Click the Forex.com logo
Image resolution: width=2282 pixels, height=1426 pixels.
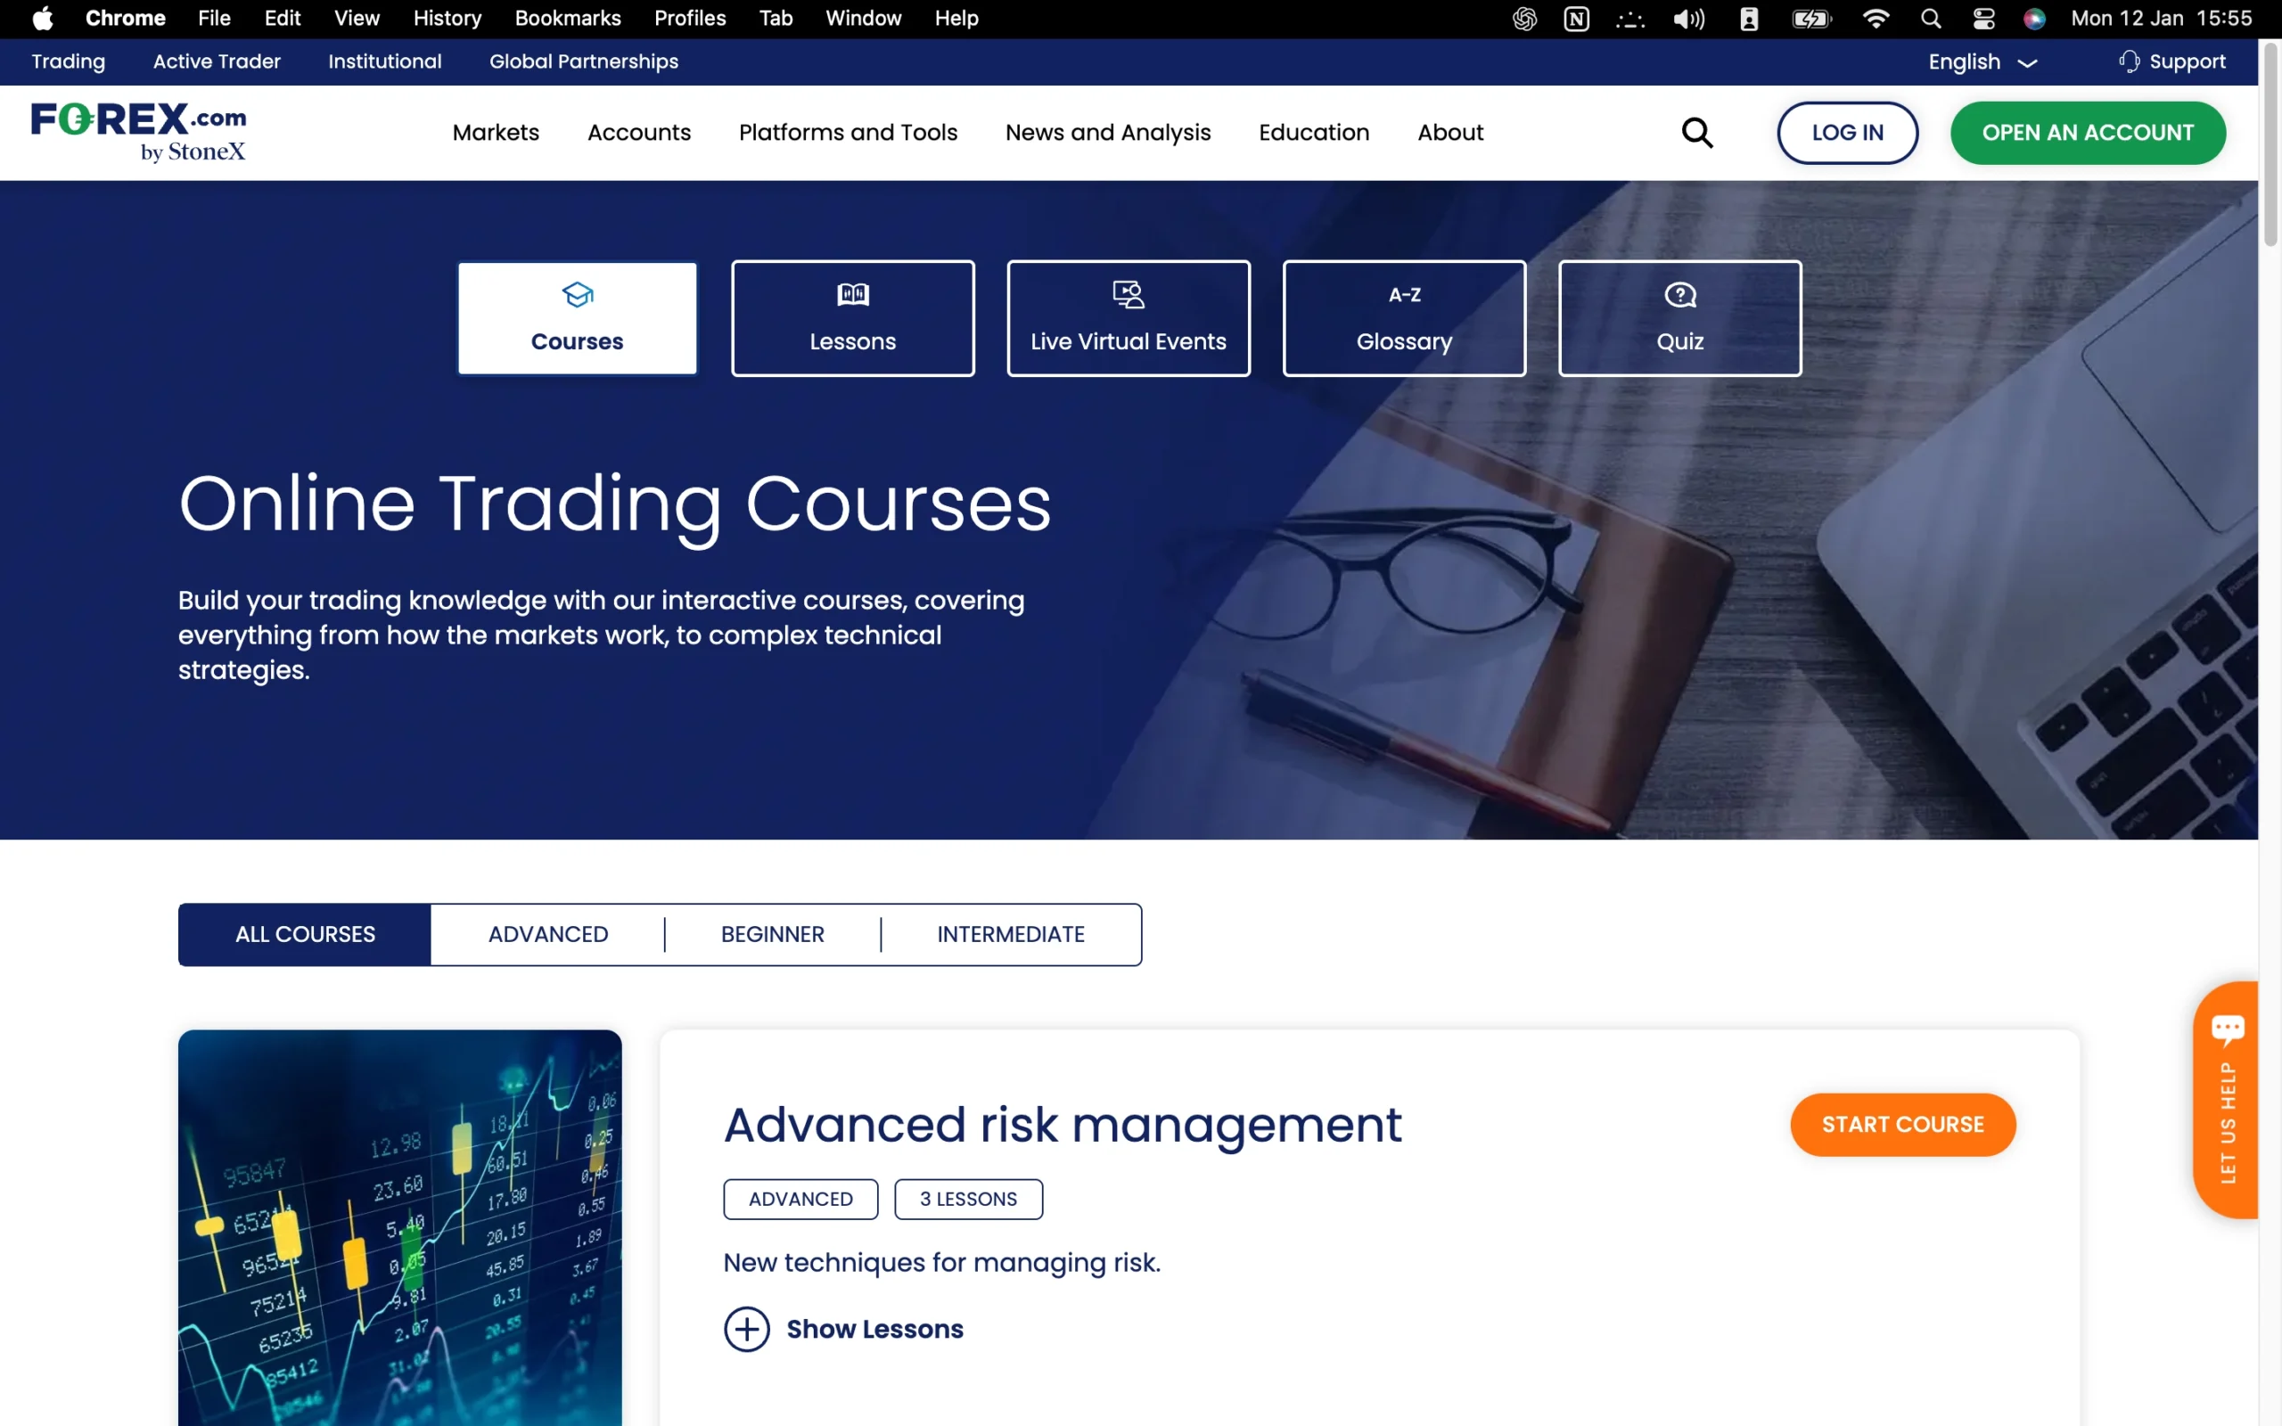click(x=139, y=131)
